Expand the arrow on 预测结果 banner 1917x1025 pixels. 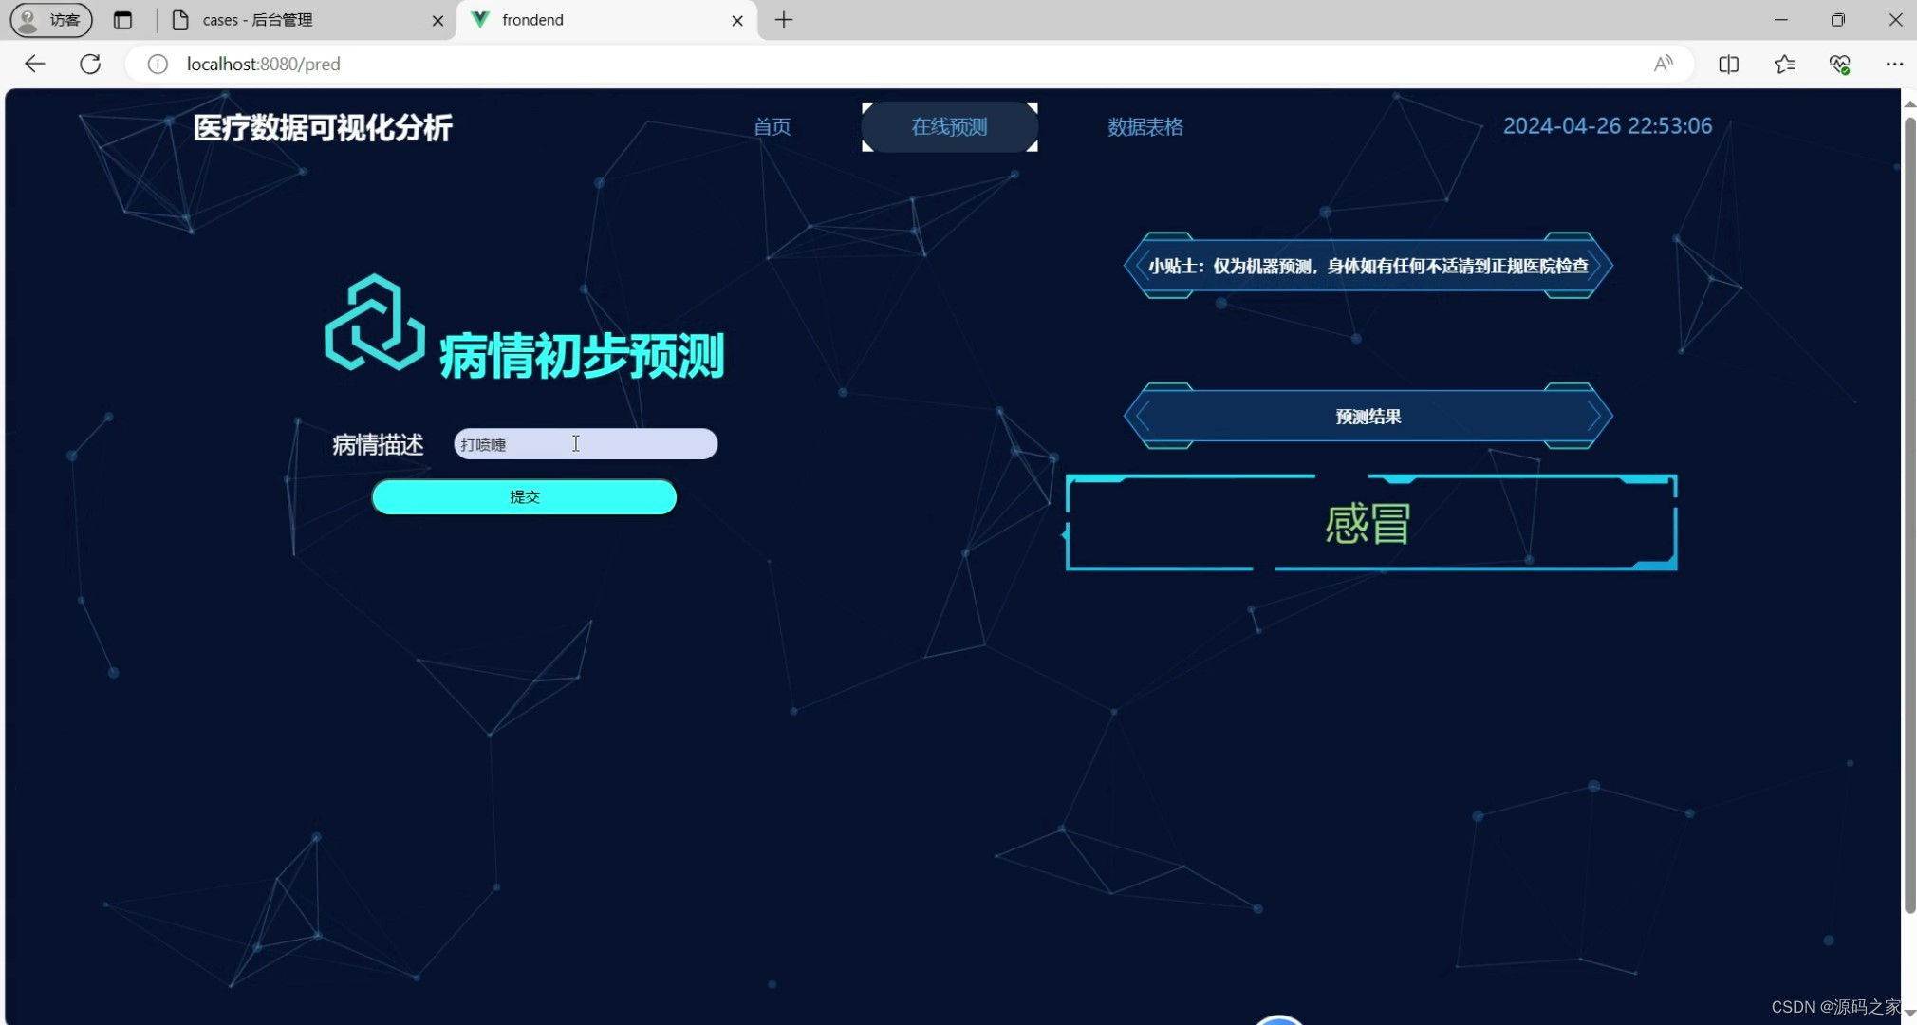click(1591, 416)
